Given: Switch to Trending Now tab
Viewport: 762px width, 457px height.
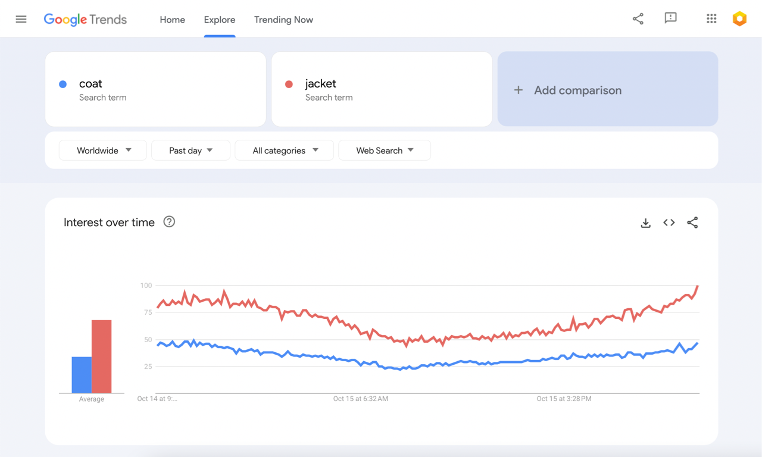Looking at the screenshot, I should [283, 20].
